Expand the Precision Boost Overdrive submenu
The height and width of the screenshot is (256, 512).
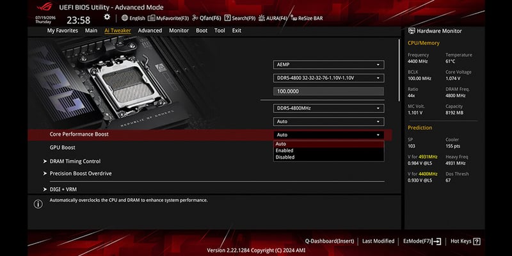(x=81, y=173)
